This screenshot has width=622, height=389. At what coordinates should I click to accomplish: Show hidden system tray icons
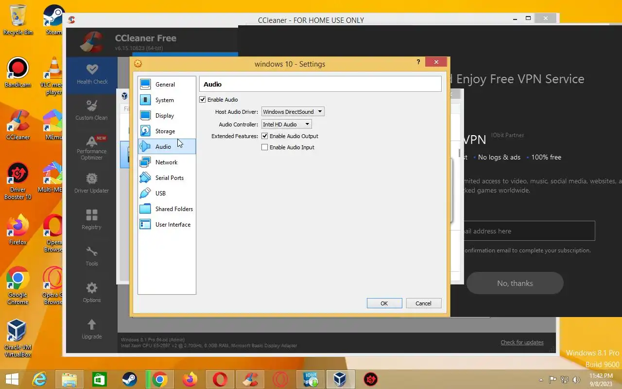pos(541,380)
